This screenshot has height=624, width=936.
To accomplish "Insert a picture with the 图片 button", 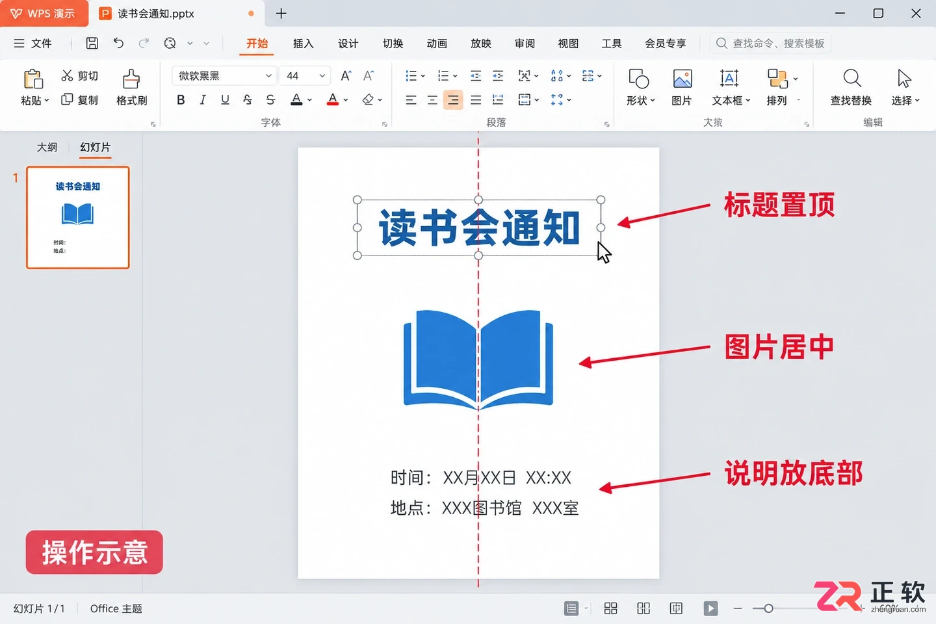I will click(682, 87).
